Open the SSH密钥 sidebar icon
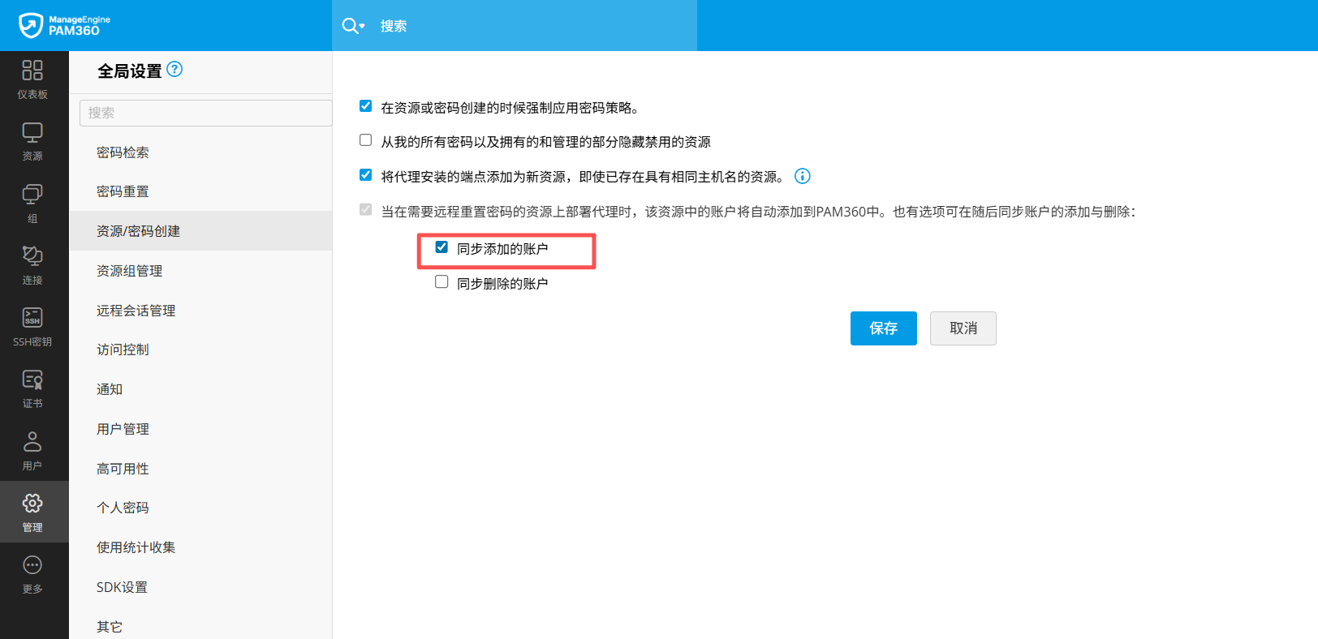The image size is (1318, 639). [x=32, y=327]
